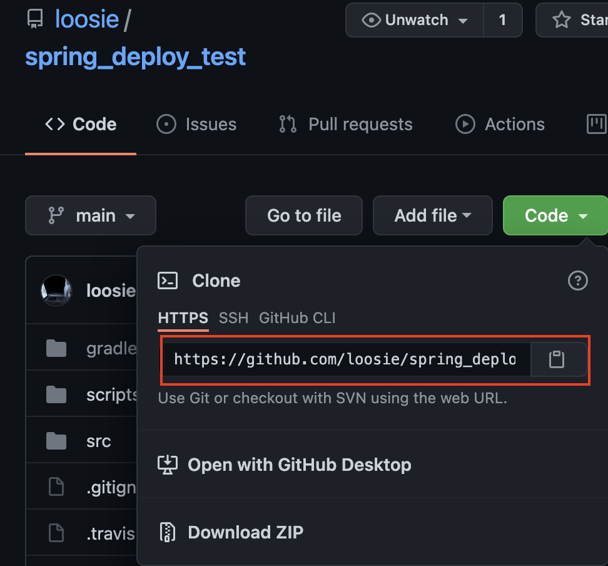Open the src folder

pos(98,441)
